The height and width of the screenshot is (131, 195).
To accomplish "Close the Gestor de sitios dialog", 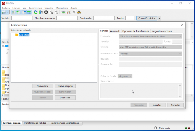I will (x=182, y=25).
